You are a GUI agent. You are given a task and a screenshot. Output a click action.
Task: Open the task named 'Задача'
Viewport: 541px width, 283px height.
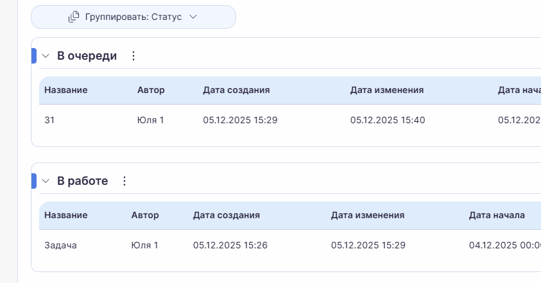click(60, 245)
